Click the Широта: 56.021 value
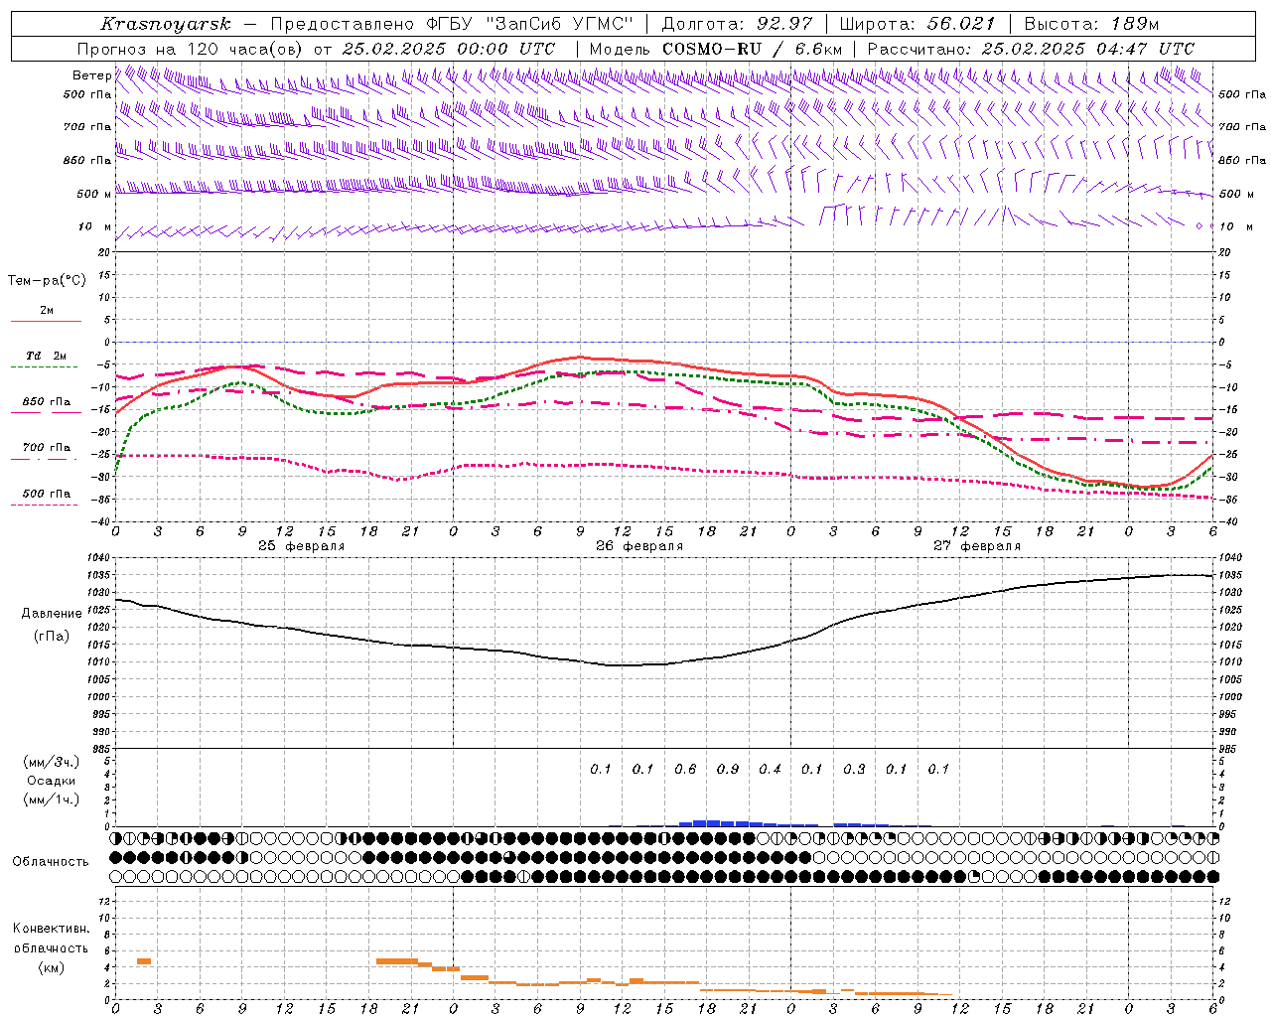This screenshot has height=1017, width=1271. [918, 24]
